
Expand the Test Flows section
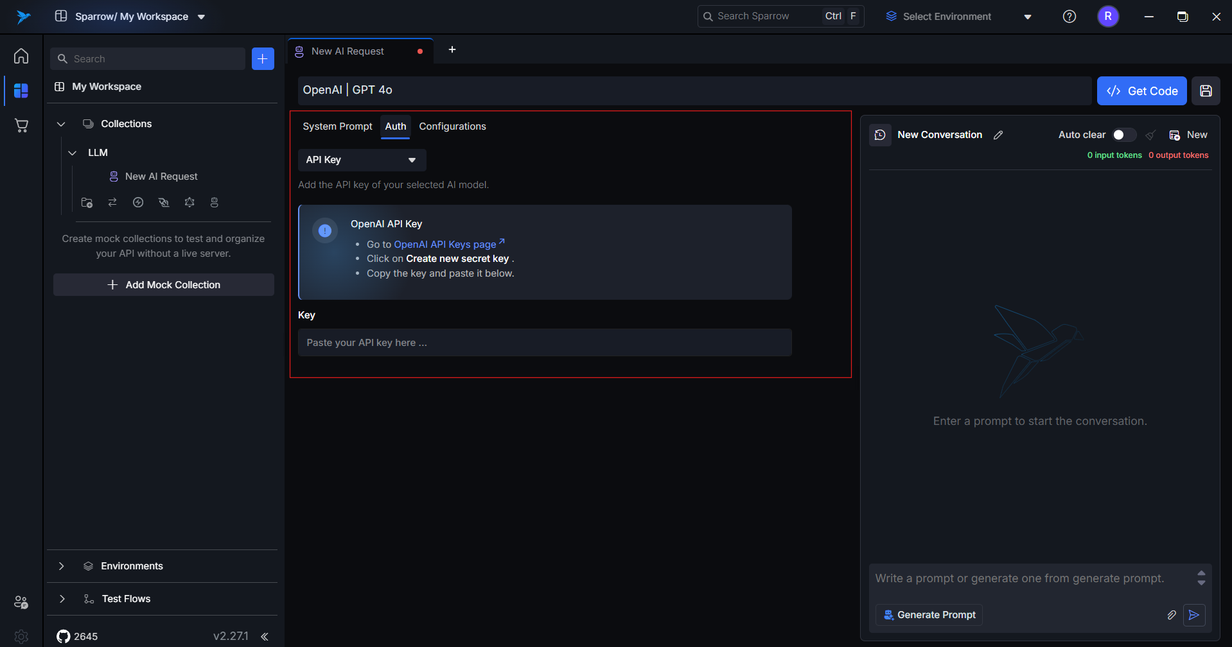tap(62, 599)
